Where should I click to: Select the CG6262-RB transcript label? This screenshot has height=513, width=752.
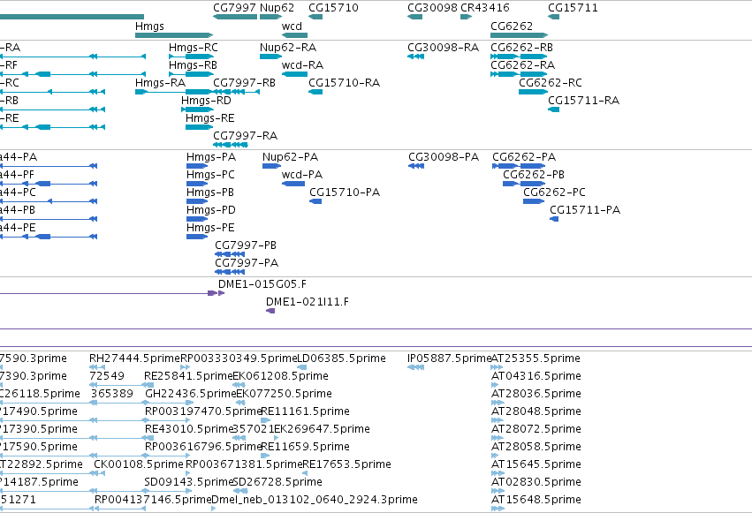tap(521, 48)
